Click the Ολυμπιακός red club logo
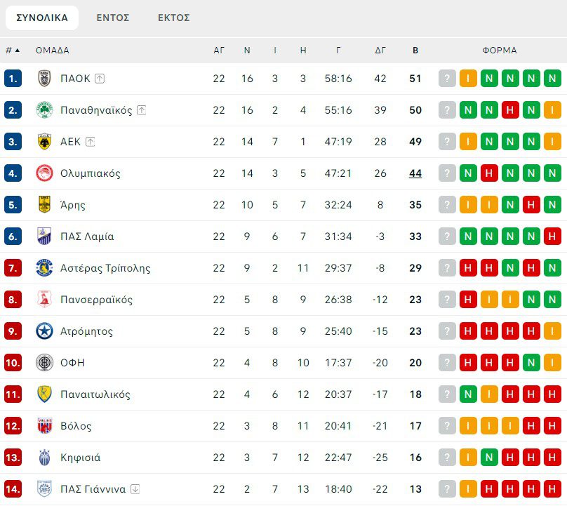The height and width of the screenshot is (506, 567). pos(44,173)
